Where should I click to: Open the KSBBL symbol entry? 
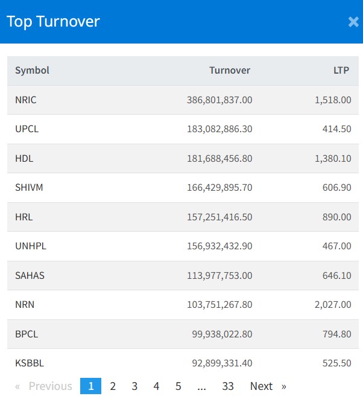(x=30, y=363)
